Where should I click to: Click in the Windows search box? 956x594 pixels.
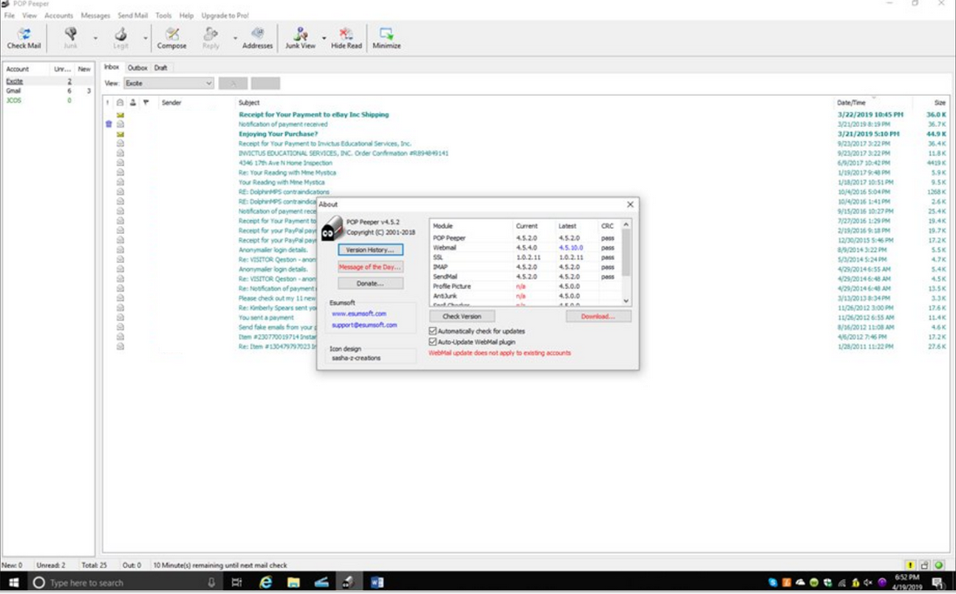(125, 583)
